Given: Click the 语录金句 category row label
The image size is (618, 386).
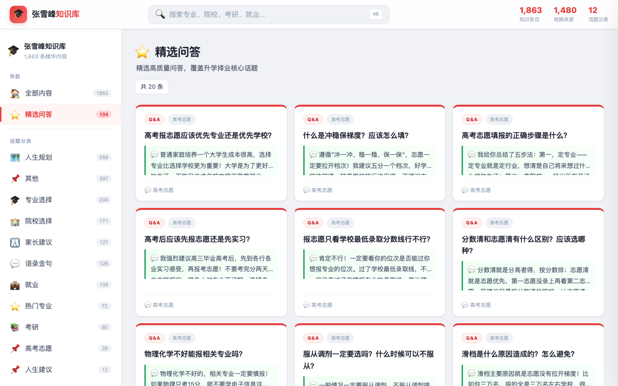Looking at the screenshot, I should coord(39,263).
